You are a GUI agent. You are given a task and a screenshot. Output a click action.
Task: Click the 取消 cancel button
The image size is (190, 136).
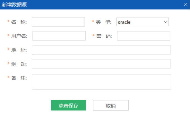click(111, 106)
